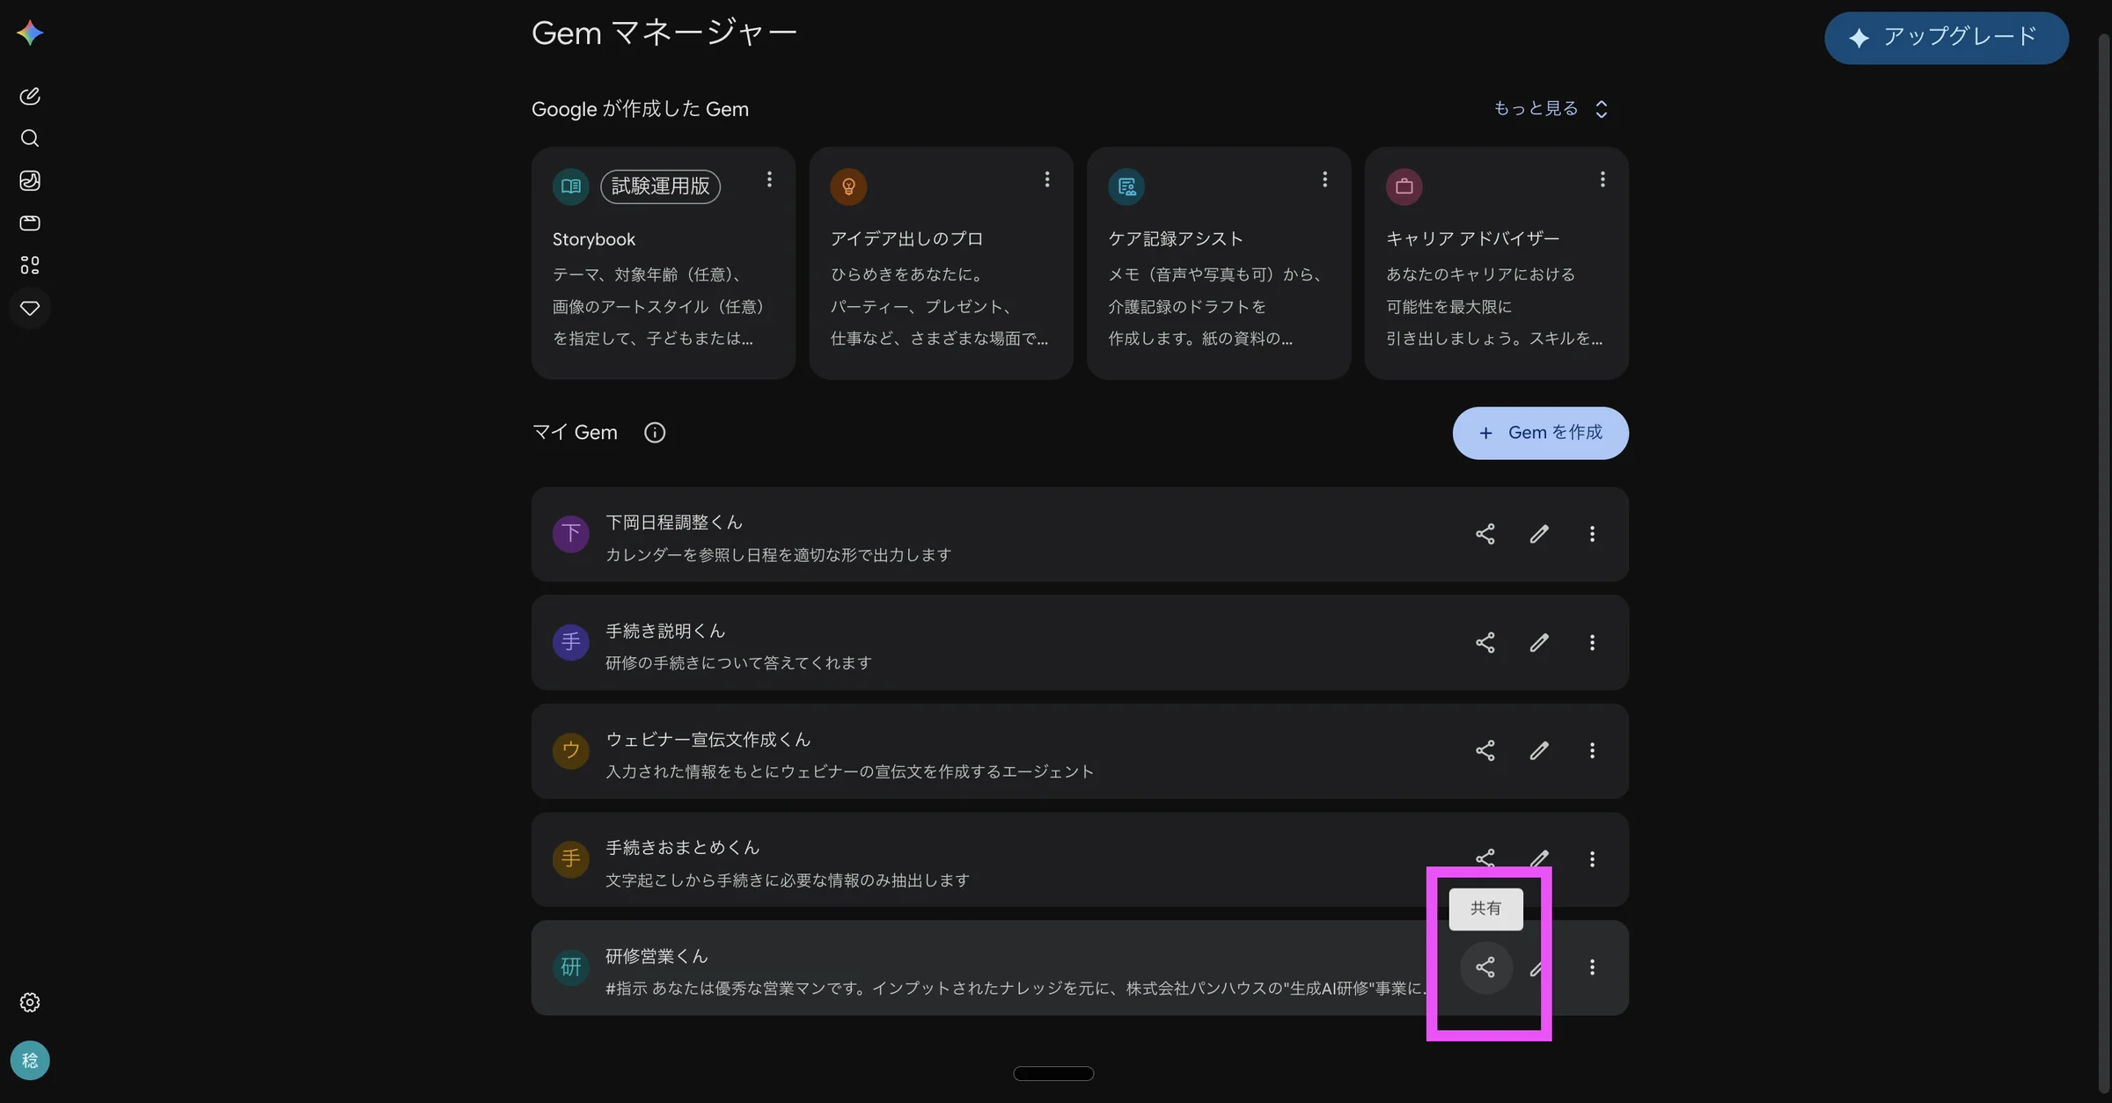The height and width of the screenshot is (1103, 2112).
Task: Edit 手続き説明くん with pencil icon
Action: [1539, 643]
